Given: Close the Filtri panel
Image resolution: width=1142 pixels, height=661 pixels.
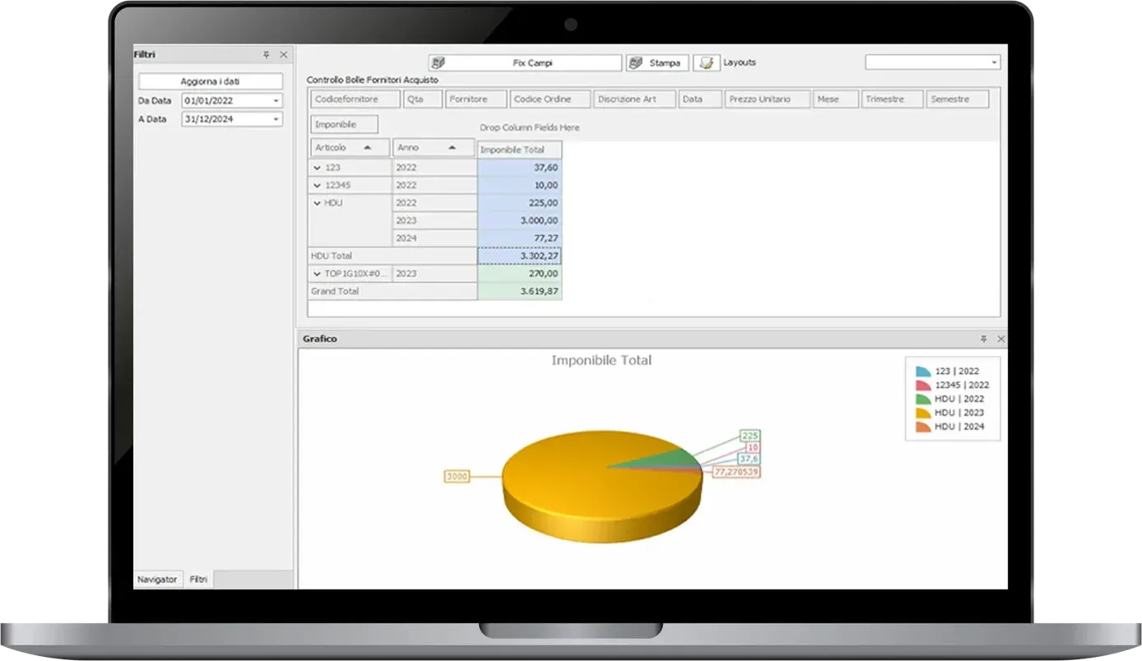Looking at the screenshot, I should point(284,55).
